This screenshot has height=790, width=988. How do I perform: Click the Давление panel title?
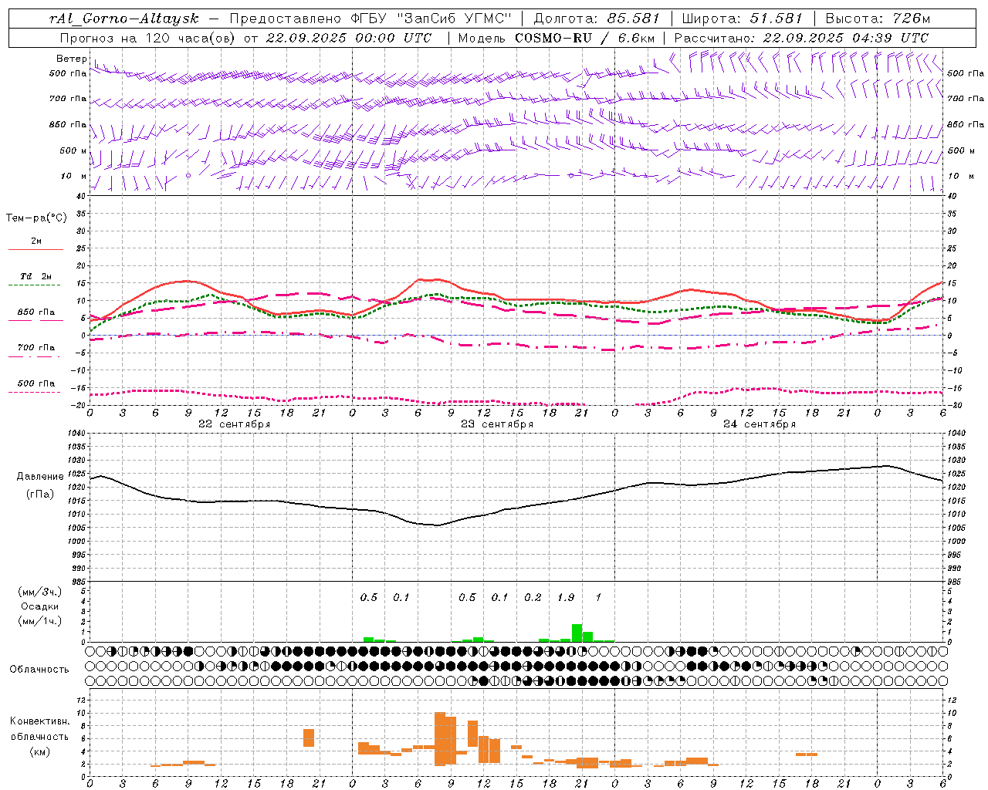[40, 476]
